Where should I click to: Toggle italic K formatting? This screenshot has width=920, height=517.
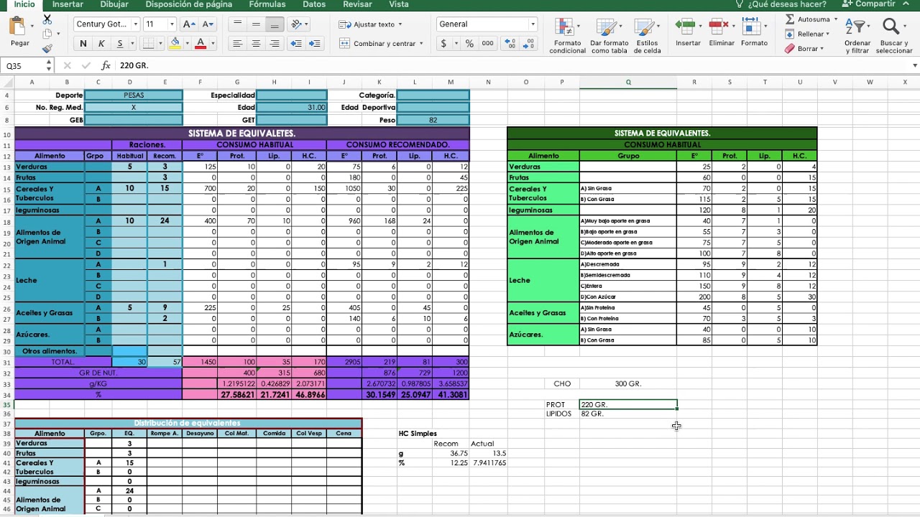102,43
